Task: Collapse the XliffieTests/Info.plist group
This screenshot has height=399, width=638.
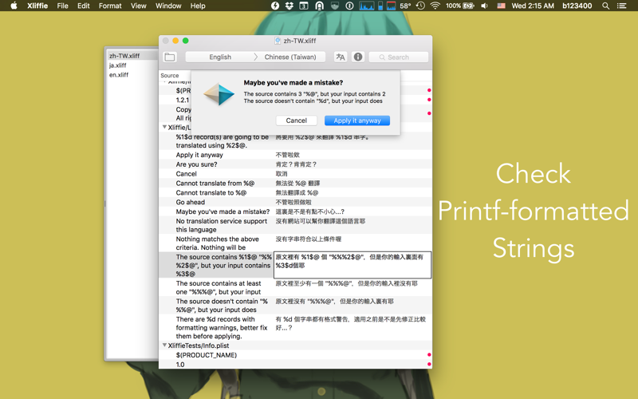Action: click(164, 346)
